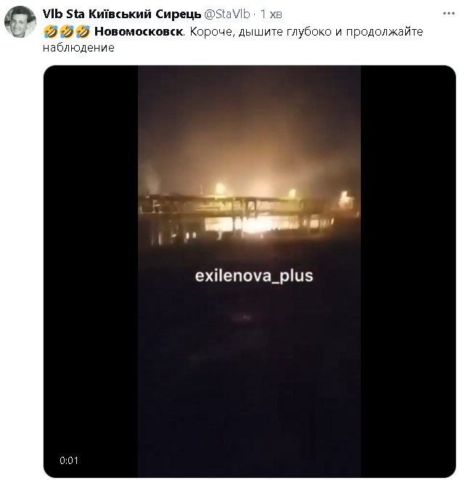Open profile via name Vlb Sta Київський Сирець
The image size is (469, 480).
tap(122, 14)
